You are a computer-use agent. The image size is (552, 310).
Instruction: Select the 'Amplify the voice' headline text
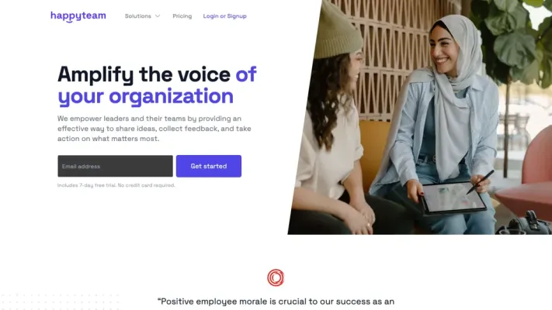[144, 74]
